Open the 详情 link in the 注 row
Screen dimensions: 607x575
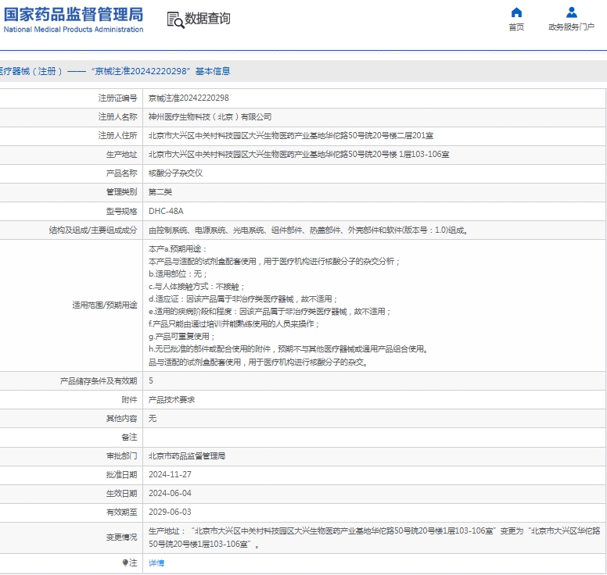coord(156,563)
